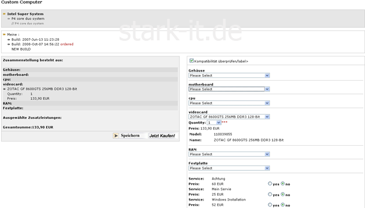The width and height of the screenshot is (365, 208).
Task: Click the Windows Installation service name
Action: click(229, 199)
